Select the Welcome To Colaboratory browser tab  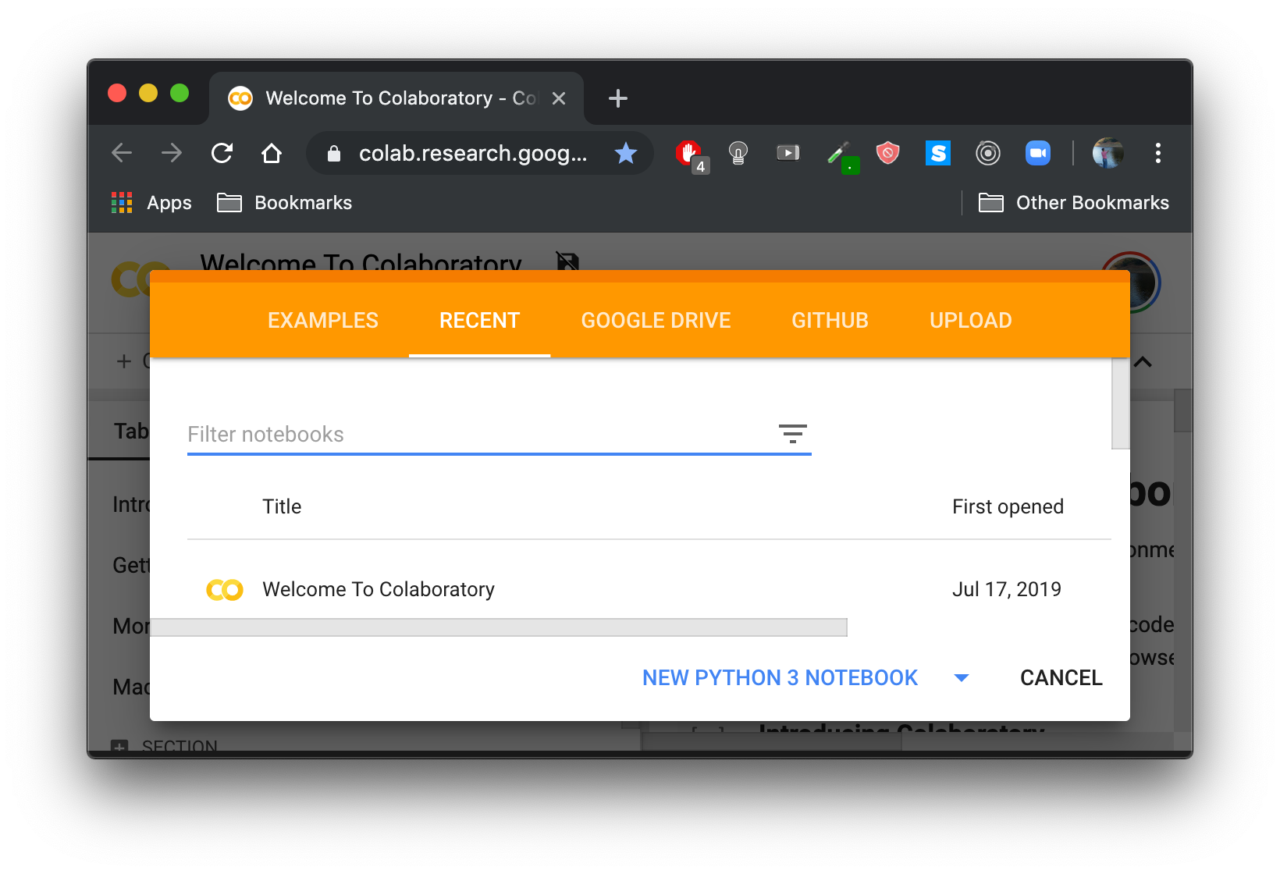click(x=396, y=98)
